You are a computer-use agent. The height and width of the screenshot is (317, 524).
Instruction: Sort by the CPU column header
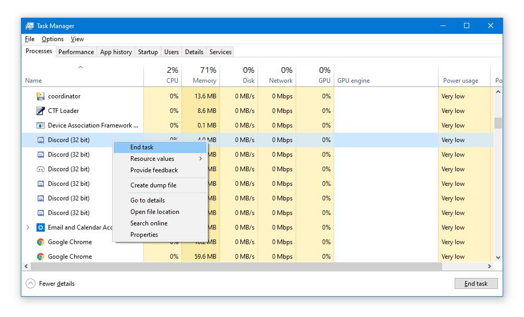coord(163,75)
